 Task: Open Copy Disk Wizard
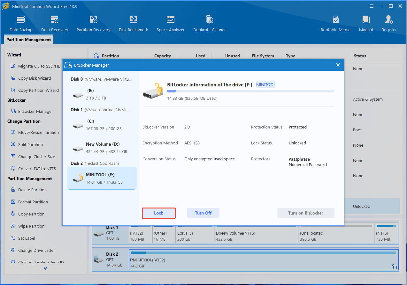pos(31,78)
